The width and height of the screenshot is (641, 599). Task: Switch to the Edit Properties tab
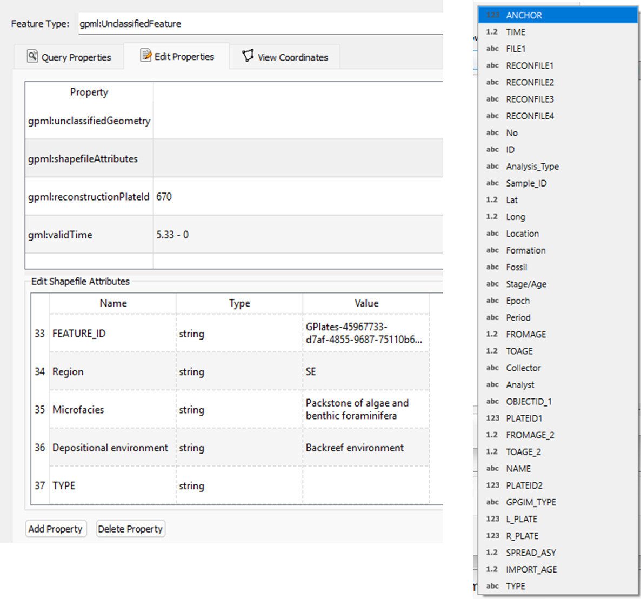(x=177, y=56)
